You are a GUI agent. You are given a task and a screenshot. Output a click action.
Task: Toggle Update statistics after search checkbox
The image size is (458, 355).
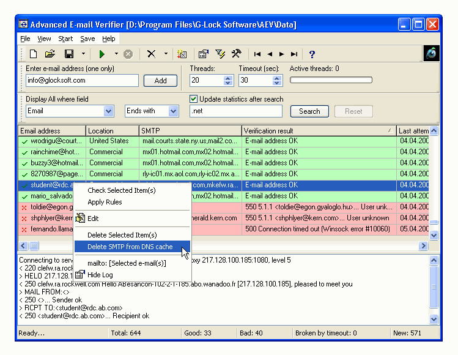pyautogui.click(x=194, y=99)
